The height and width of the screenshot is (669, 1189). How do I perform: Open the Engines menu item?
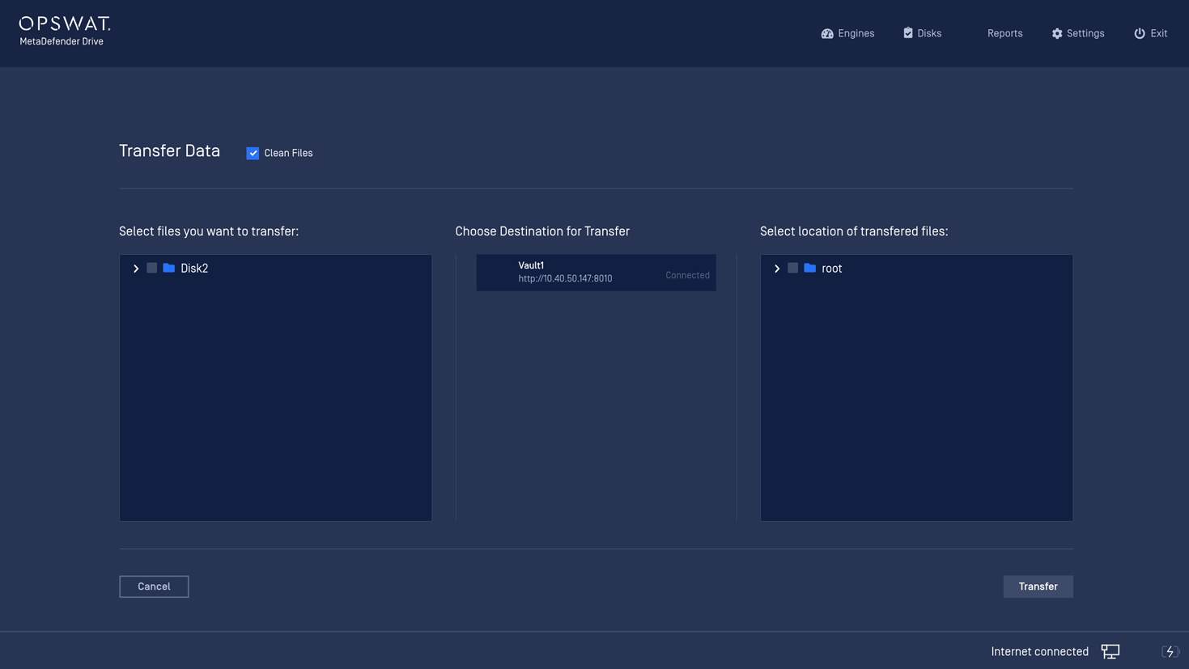(856, 34)
